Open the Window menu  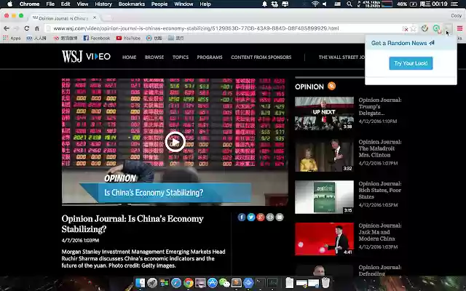click(183, 4)
